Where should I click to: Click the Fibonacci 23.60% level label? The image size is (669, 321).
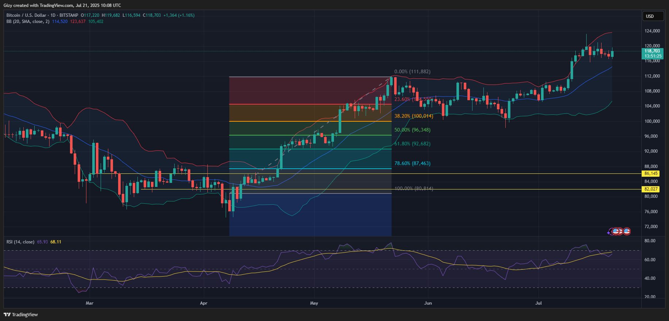(x=413, y=99)
